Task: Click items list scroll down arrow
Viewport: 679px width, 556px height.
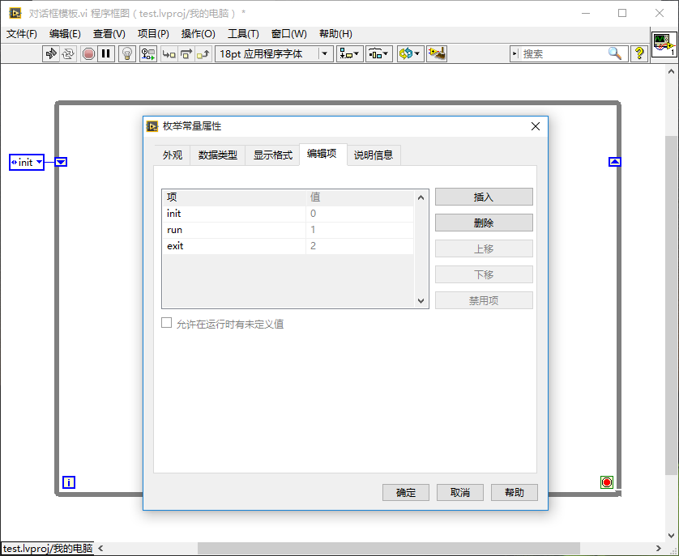Action: (421, 300)
